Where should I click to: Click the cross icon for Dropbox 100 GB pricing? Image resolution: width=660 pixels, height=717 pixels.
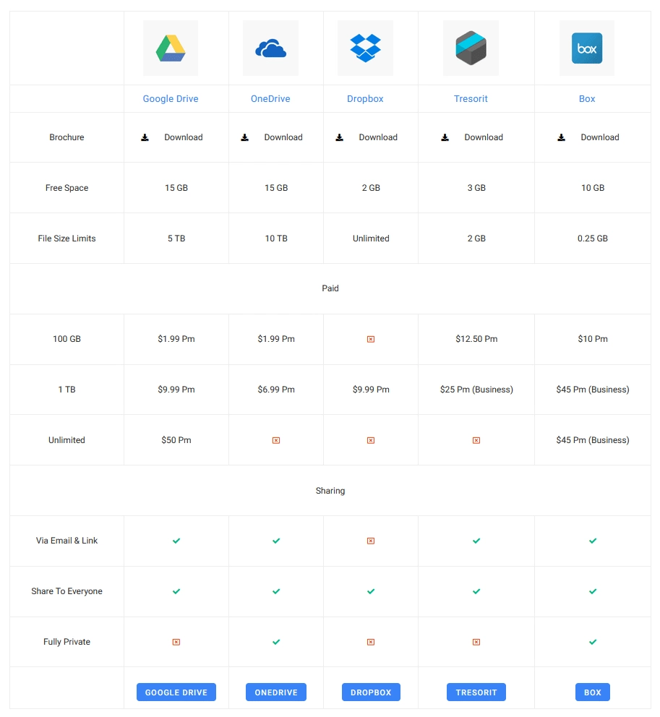pyautogui.click(x=371, y=339)
